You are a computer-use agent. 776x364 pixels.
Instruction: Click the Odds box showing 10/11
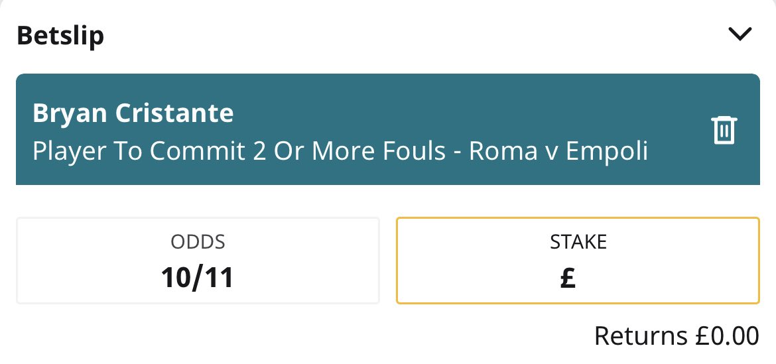[x=198, y=261]
